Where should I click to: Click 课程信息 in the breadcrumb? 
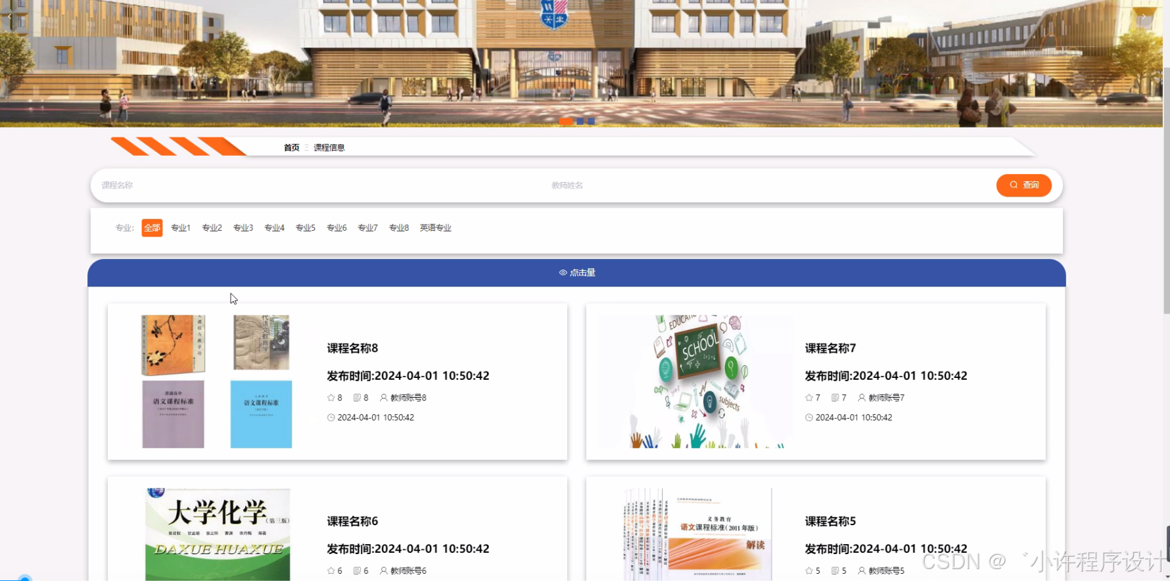point(329,148)
